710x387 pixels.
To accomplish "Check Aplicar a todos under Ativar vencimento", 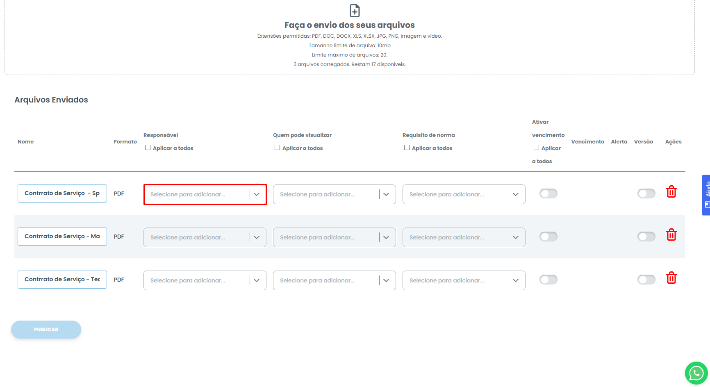I will [x=536, y=148].
